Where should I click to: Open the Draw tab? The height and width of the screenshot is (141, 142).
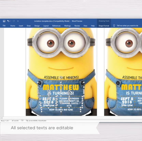click(x=29, y=26)
